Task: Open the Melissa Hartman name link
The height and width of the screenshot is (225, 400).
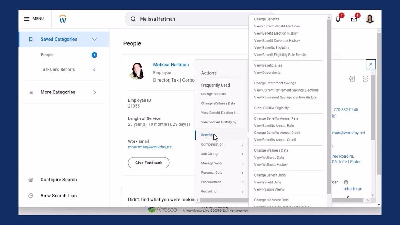Action: 171,65
